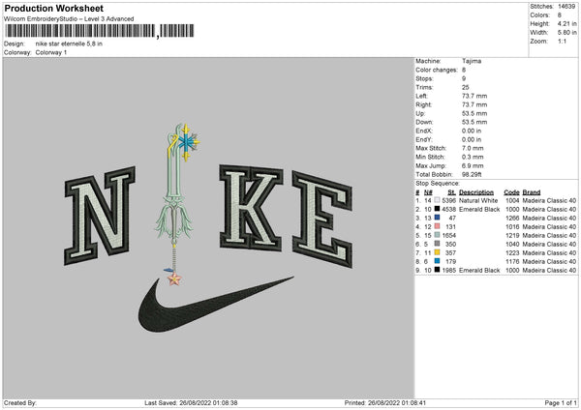The image size is (581, 410).
Task: Click the 'Last Saved: 26/08/2022 01:08:38' footer text
Action: click(x=191, y=402)
